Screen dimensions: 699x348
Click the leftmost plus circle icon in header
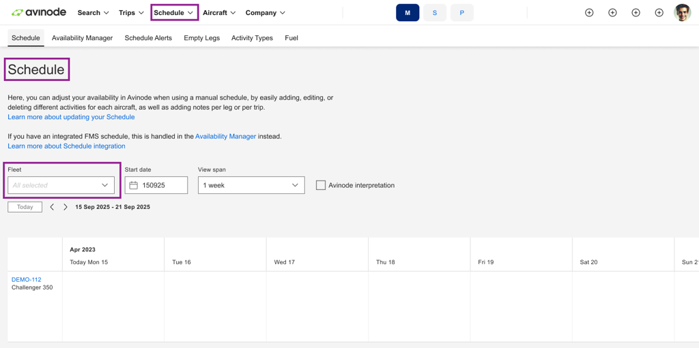pos(589,13)
